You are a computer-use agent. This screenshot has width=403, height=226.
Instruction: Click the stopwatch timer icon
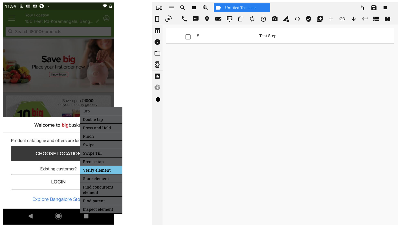[x=263, y=19]
